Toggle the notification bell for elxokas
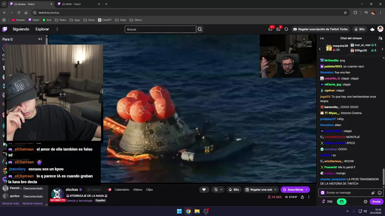 [x=216, y=190]
